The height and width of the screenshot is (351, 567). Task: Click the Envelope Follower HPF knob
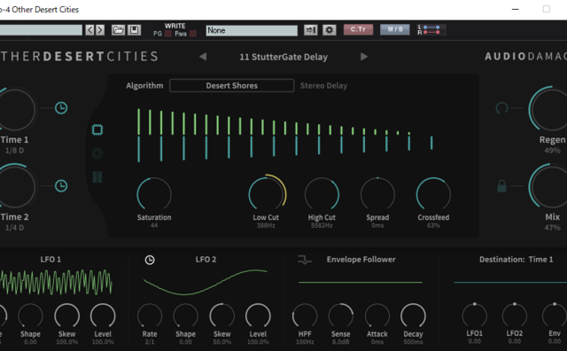click(305, 316)
